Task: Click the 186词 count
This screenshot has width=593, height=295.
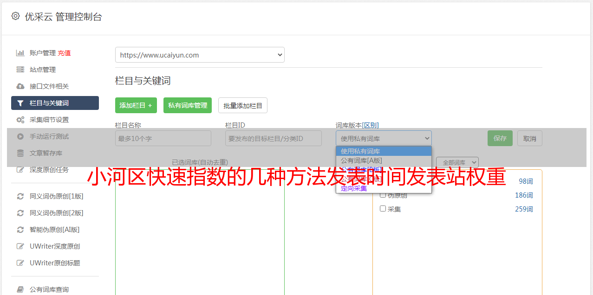Action: (524, 195)
